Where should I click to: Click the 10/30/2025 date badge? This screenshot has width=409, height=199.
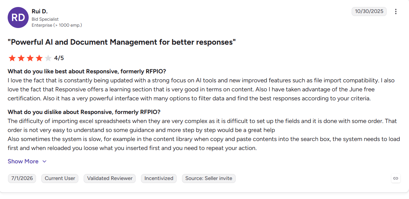coord(369,11)
